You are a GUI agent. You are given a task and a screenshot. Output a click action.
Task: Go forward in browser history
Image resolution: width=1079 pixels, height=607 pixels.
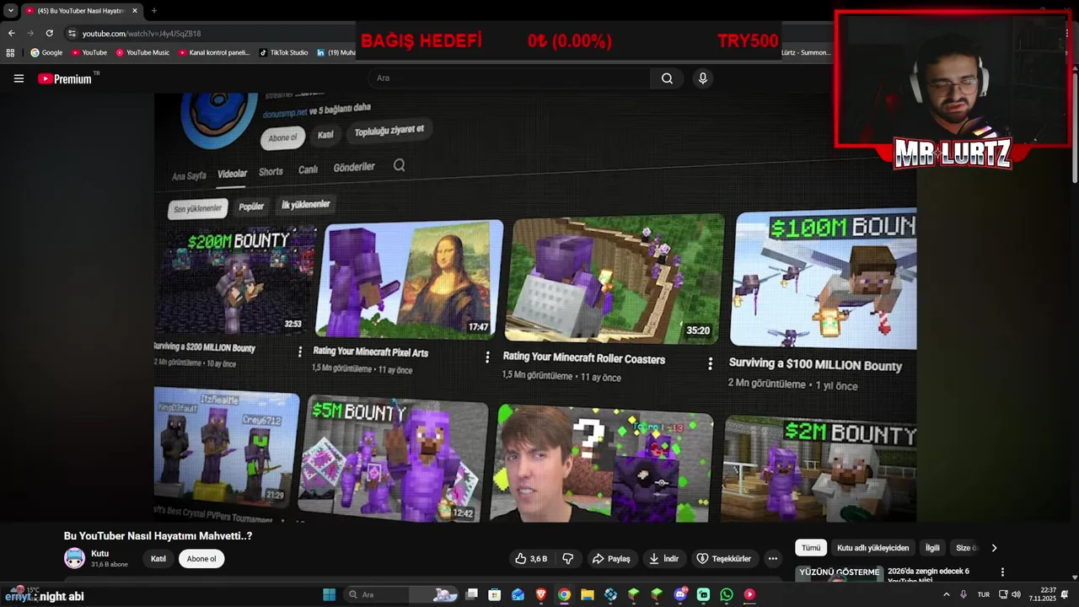click(30, 33)
